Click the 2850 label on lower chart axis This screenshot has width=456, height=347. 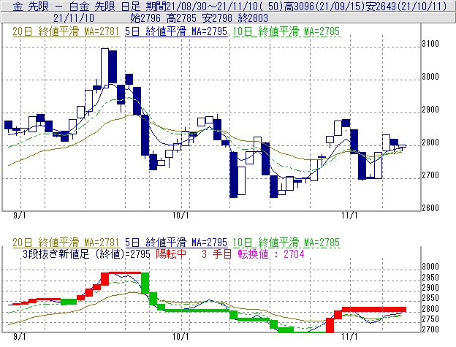(430, 298)
